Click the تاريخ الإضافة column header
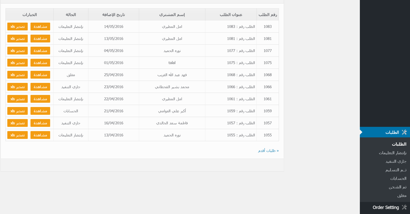This screenshot has height=214, width=410. tap(113, 15)
